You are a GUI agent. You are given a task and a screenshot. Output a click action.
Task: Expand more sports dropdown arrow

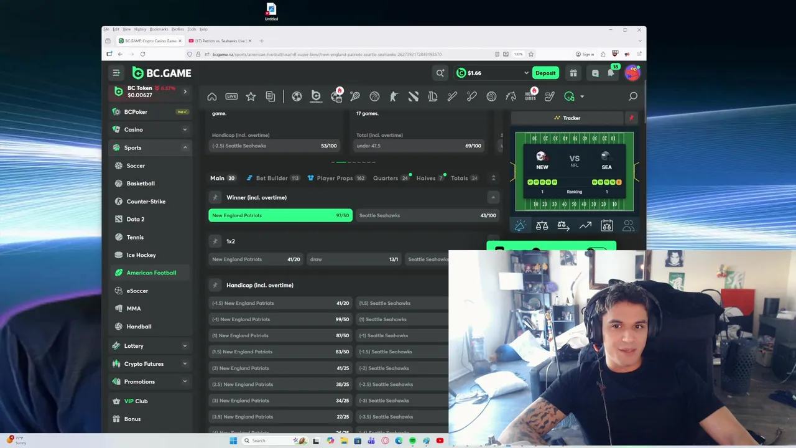[582, 96]
